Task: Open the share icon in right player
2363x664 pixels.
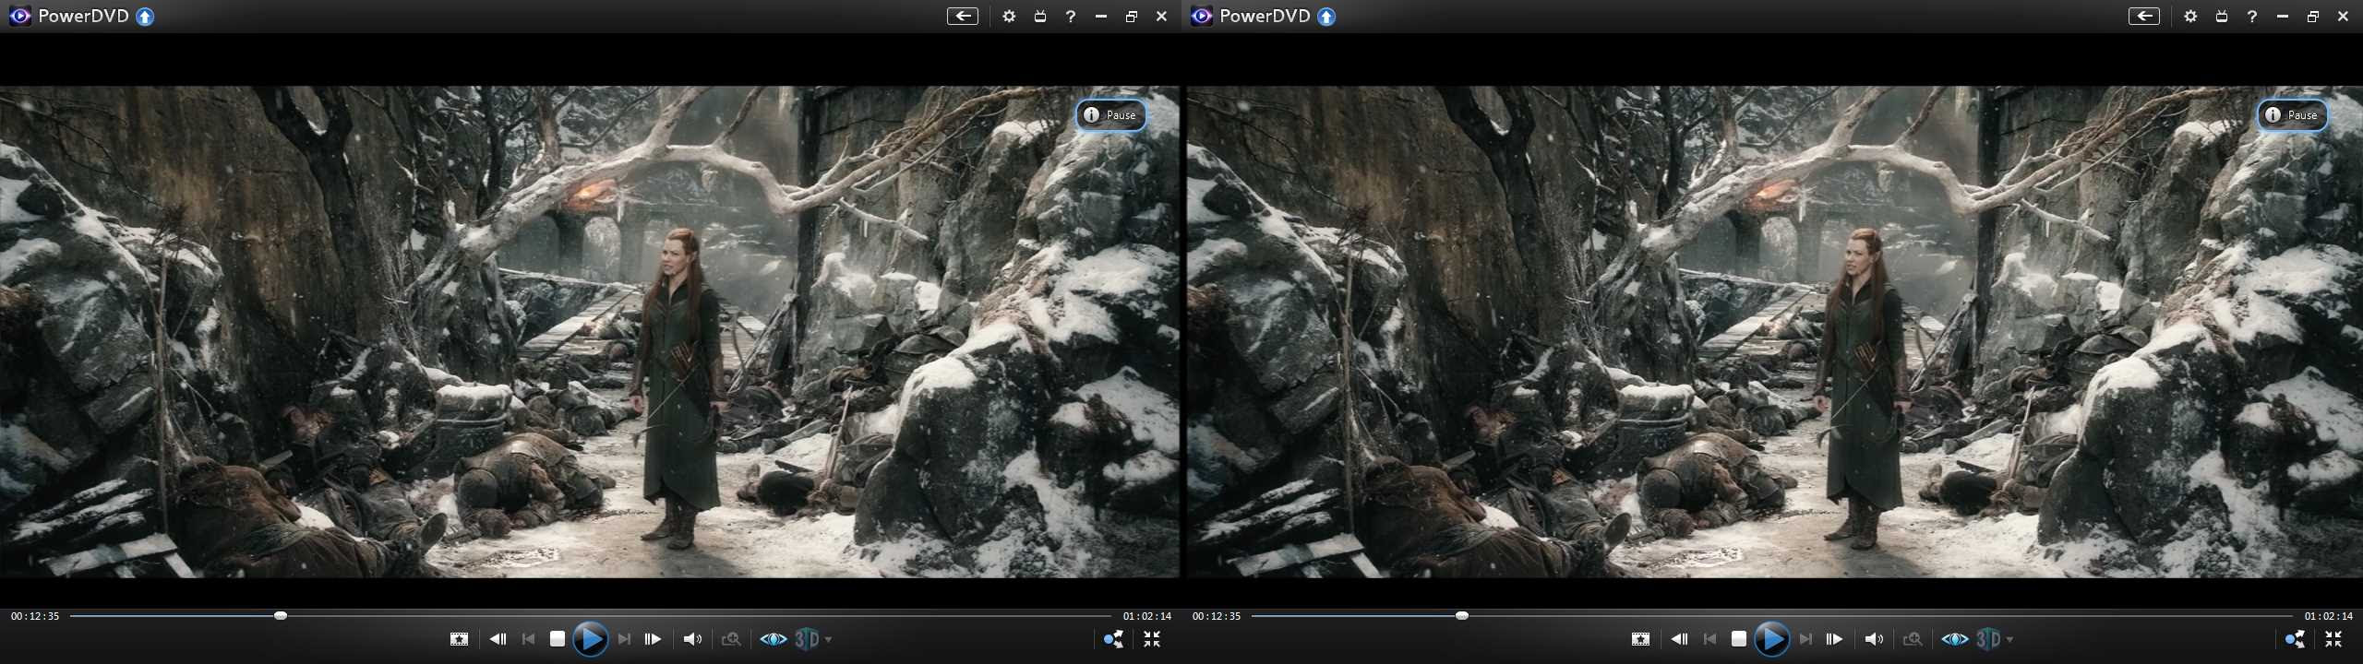Action: click(x=2295, y=639)
